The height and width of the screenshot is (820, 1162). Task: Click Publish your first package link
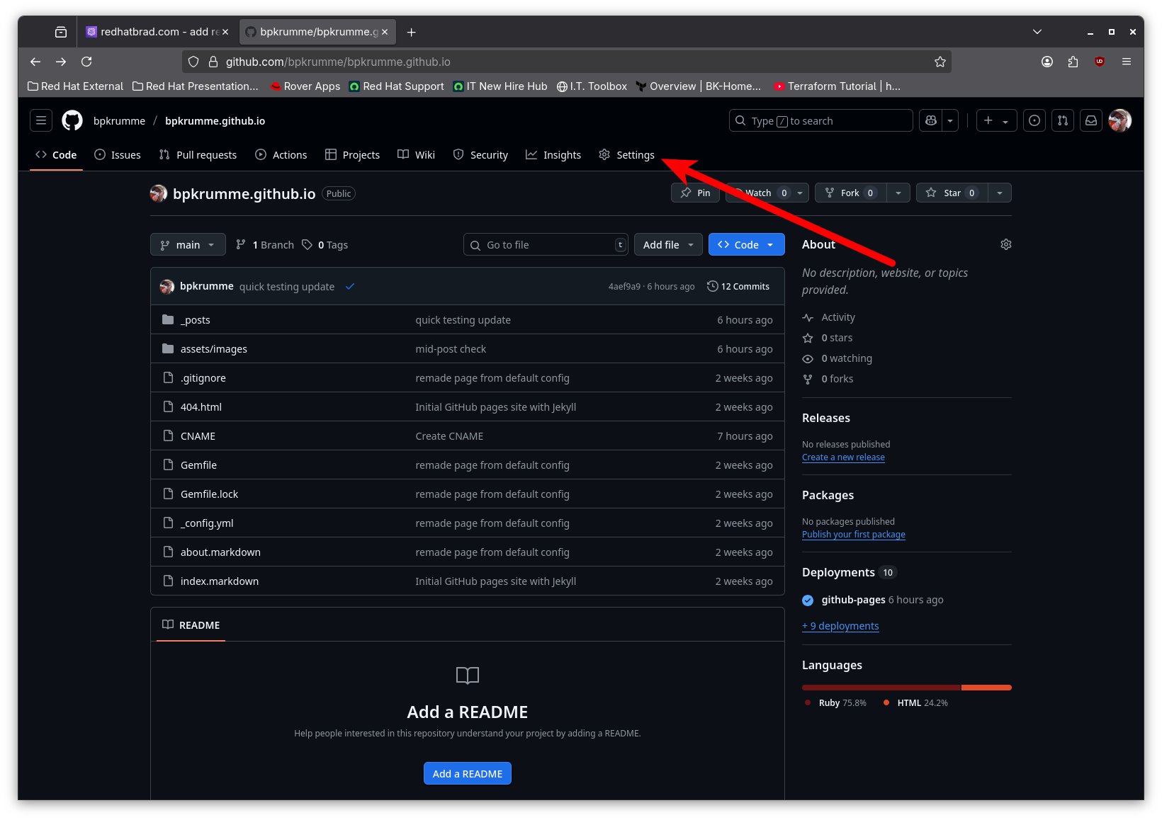click(x=854, y=535)
